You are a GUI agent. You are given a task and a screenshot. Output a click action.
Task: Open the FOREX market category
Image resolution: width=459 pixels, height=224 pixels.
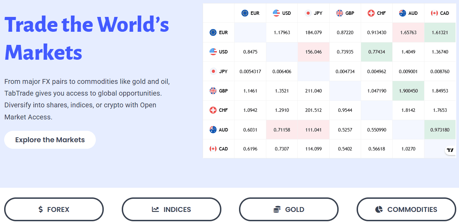54,210
